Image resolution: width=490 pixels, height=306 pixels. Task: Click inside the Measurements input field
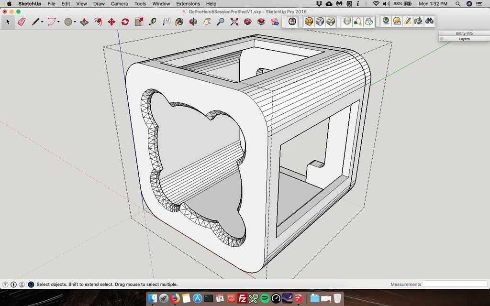pos(455,284)
